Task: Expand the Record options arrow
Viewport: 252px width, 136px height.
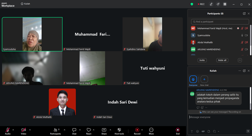Action: (142, 130)
